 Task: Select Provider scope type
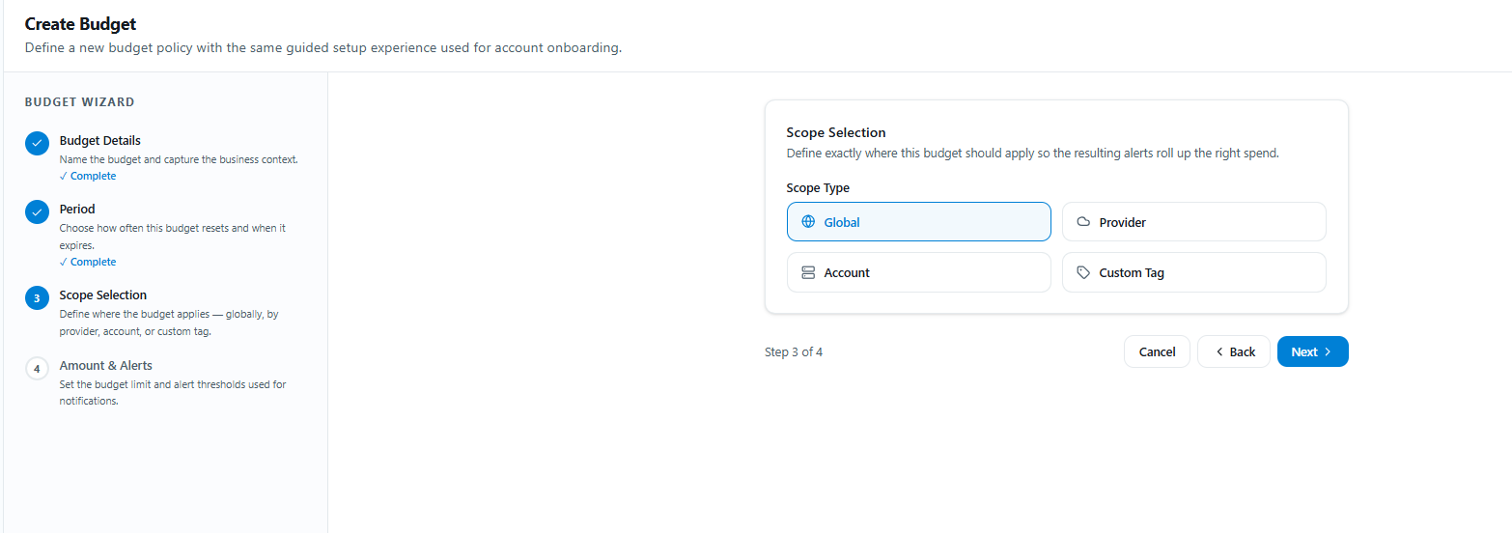pyautogui.click(x=1193, y=221)
